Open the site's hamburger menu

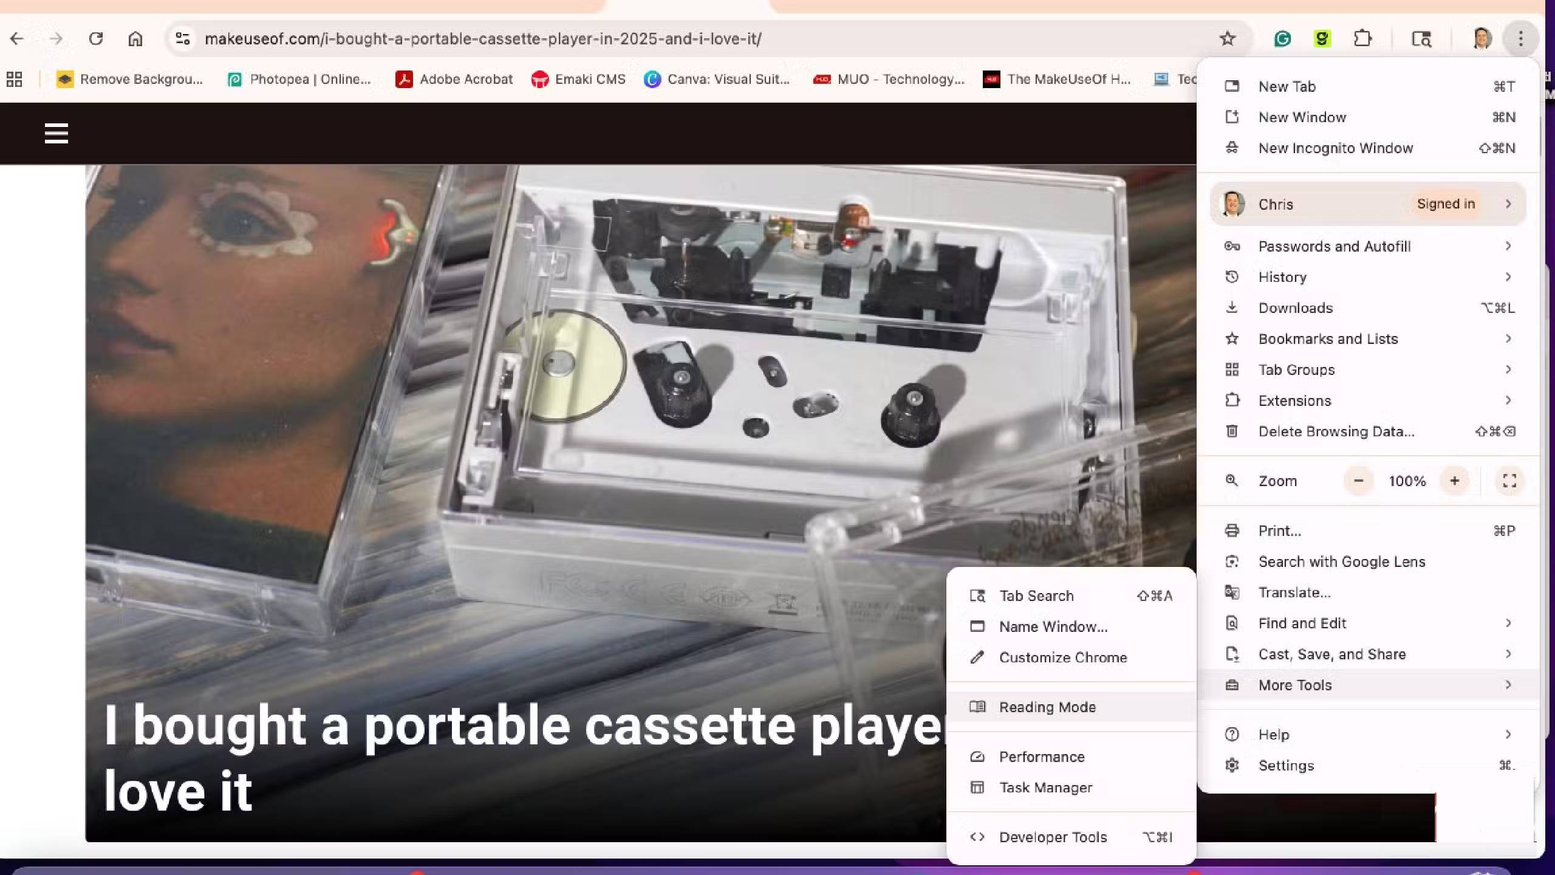56,133
